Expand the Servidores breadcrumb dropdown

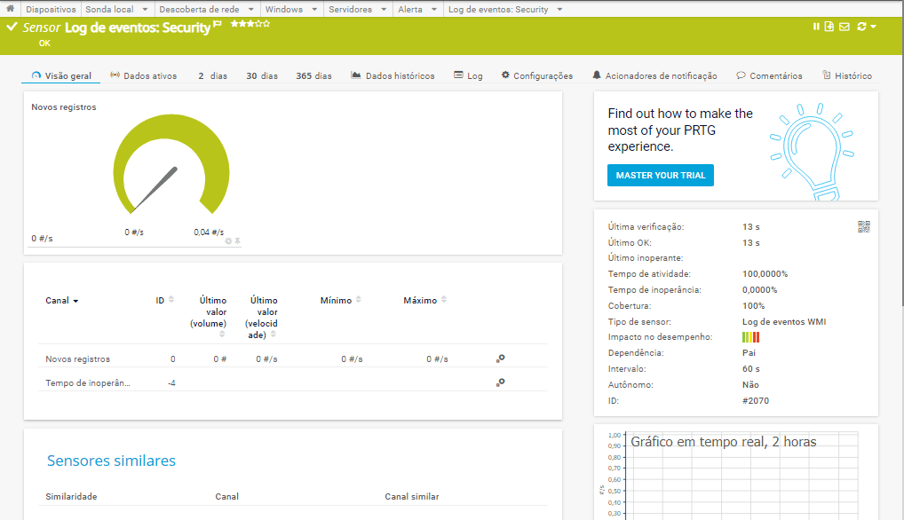[x=384, y=9]
